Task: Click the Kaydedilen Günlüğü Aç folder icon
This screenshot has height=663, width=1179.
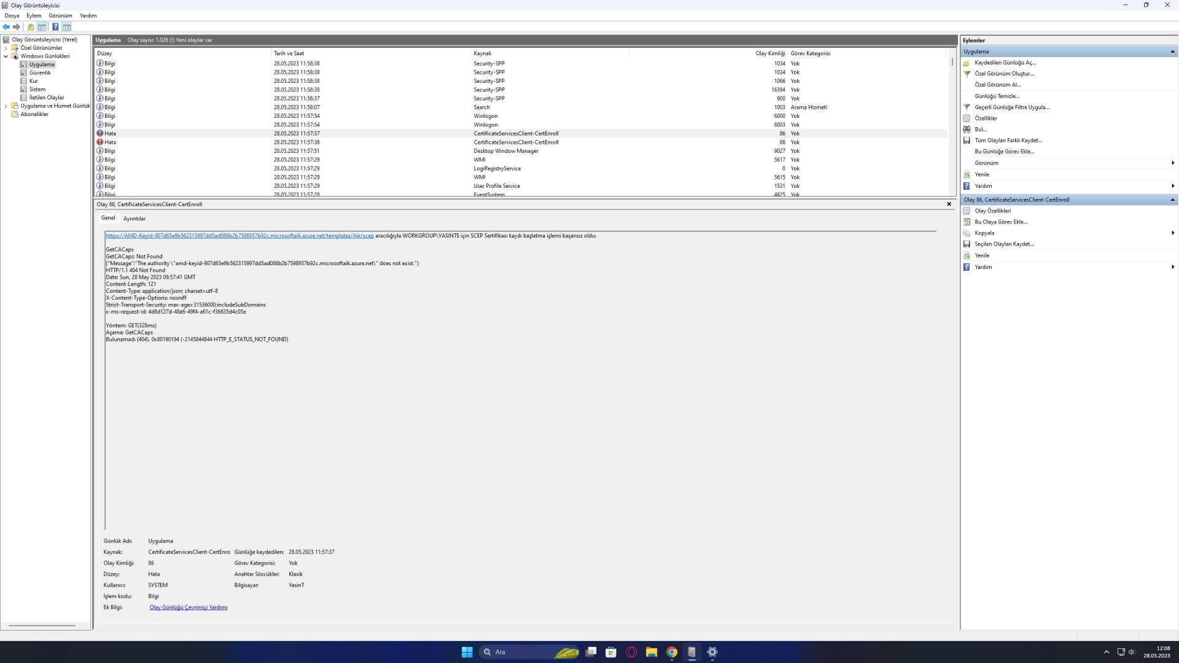Action: (x=967, y=63)
